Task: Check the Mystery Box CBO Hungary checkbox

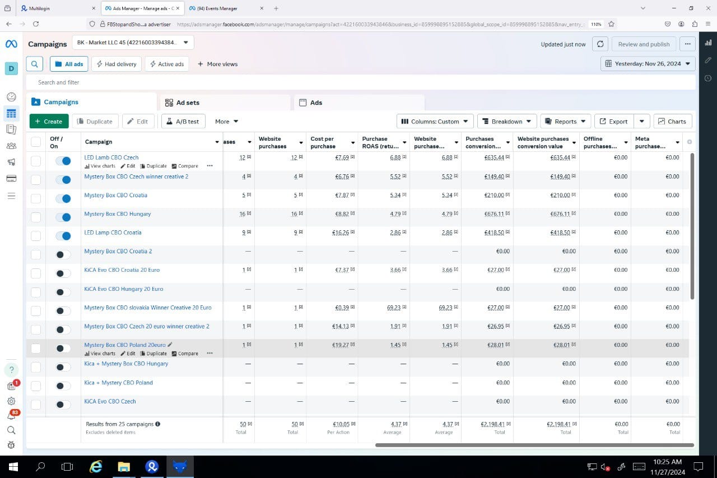Action: point(36,217)
